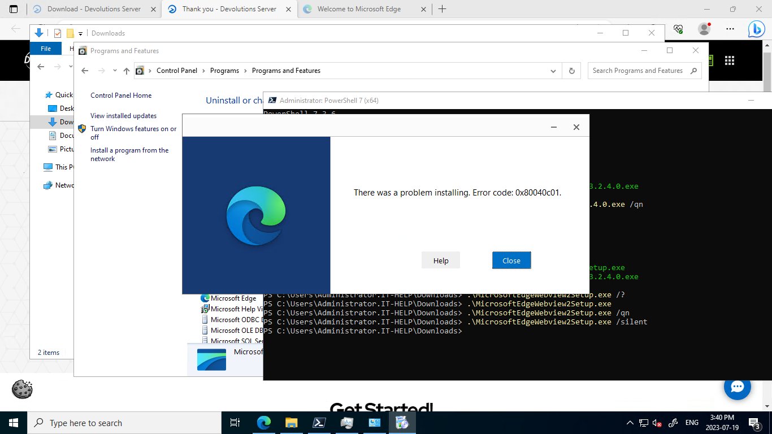Click the apps grid icon on the web page
772x434 pixels.
point(729,60)
